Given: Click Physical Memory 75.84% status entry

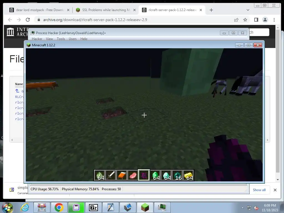Looking at the screenshot, I should [80, 189].
